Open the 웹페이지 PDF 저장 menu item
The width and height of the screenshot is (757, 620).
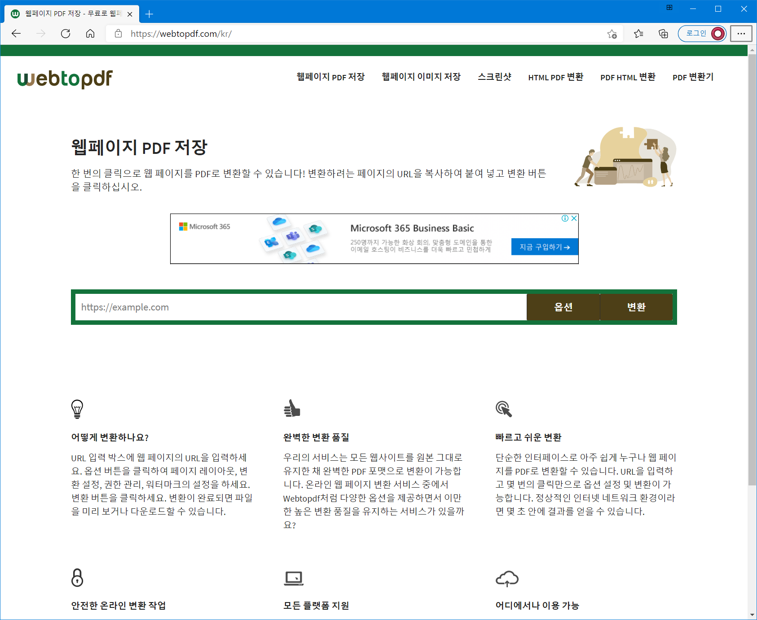point(331,77)
